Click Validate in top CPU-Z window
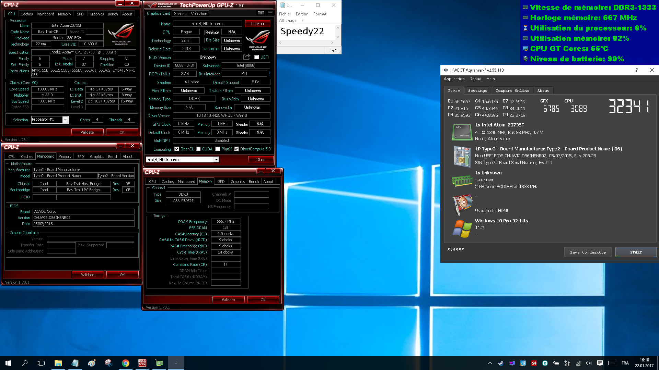Screen dimensions: 659x370 point(87,132)
